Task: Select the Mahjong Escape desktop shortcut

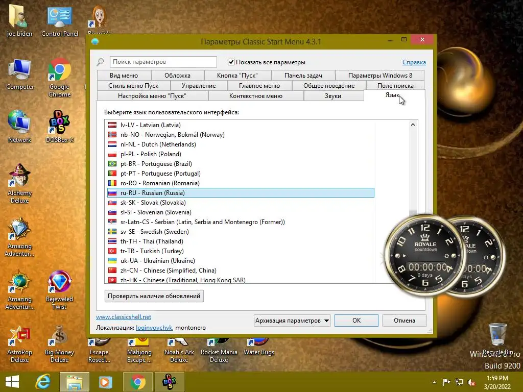Action: pyautogui.click(x=139, y=351)
